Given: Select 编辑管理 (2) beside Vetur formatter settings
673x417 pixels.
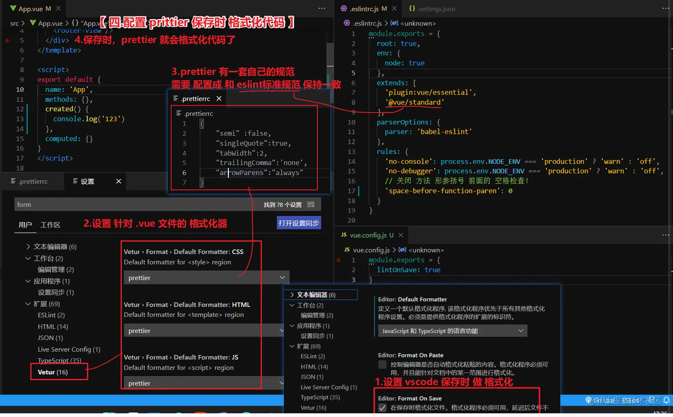Looking at the screenshot, I should click(x=56, y=269).
